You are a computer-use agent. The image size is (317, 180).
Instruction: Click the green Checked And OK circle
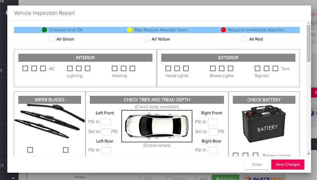point(44,30)
